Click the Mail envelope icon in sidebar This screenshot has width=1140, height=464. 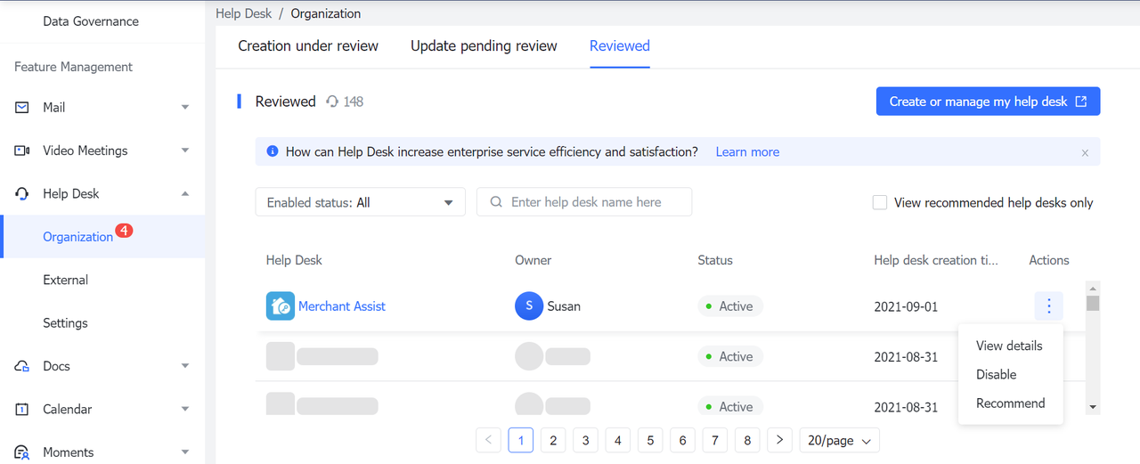click(22, 107)
